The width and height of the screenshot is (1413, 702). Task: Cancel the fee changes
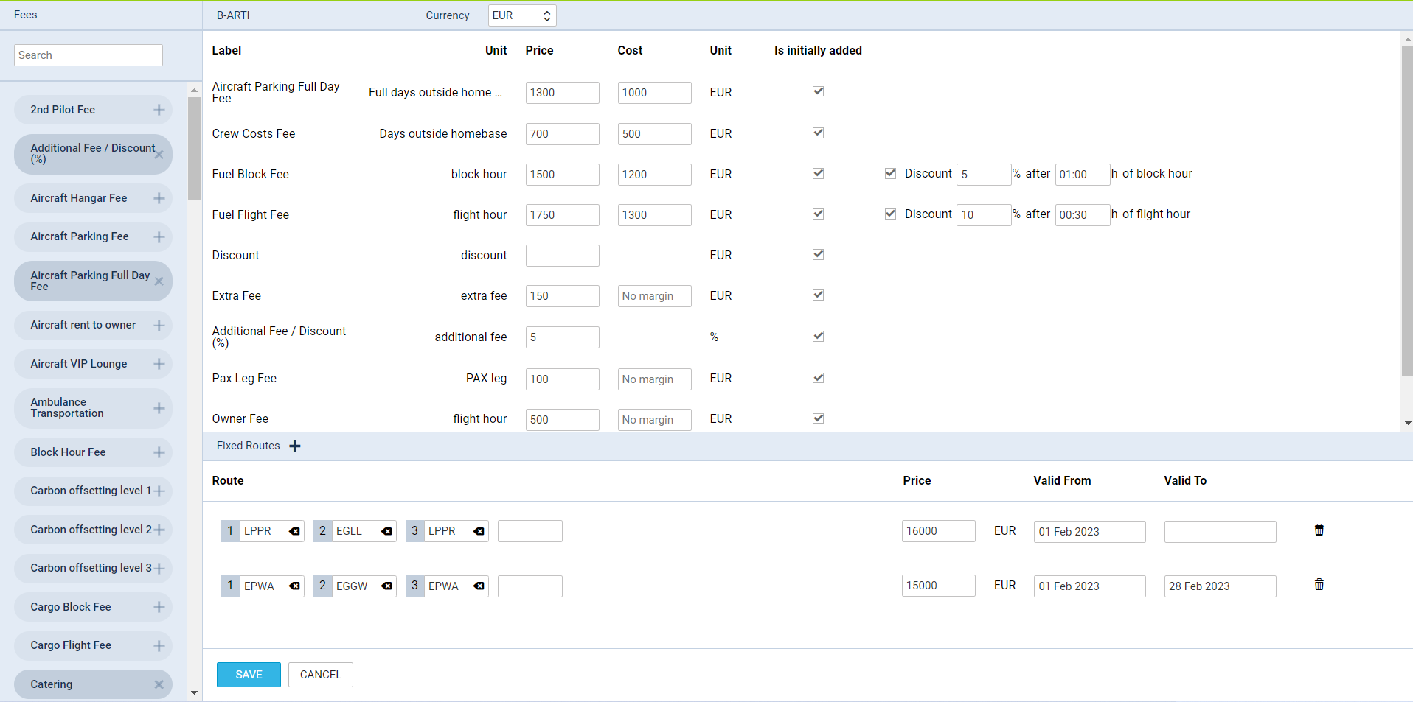(x=321, y=675)
